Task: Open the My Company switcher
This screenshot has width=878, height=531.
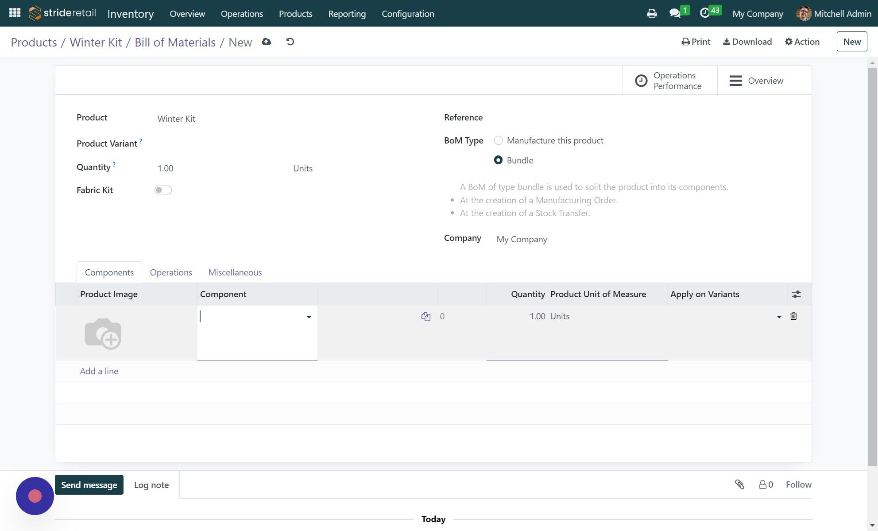Action: (x=758, y=14)
